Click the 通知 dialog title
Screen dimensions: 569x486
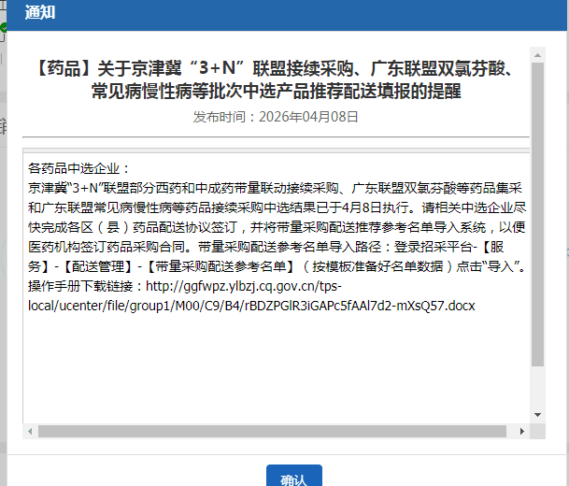(x=39, y=13)
